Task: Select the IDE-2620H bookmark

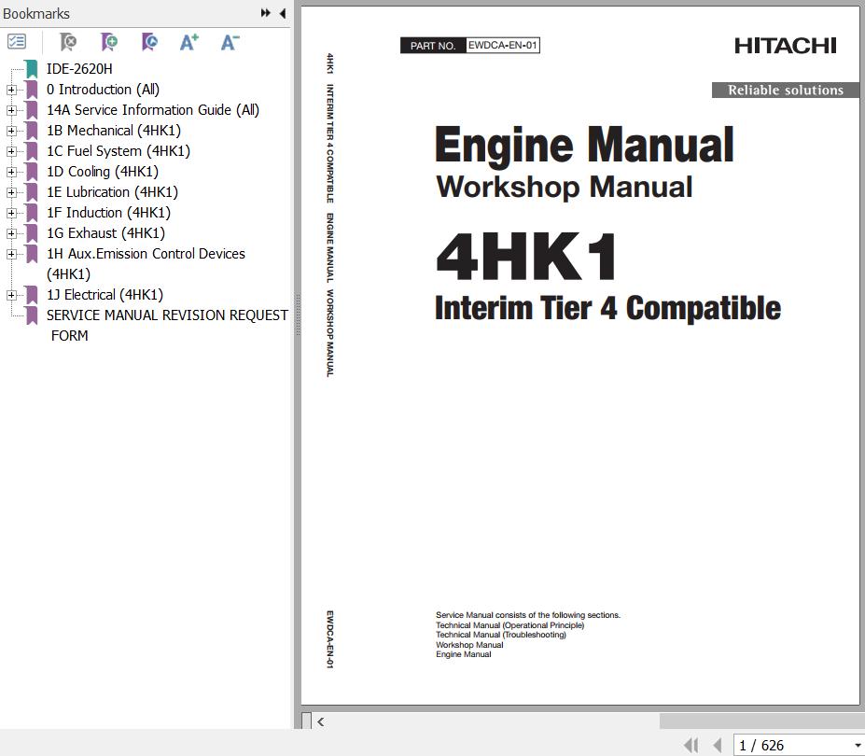Action: point(79,69)
